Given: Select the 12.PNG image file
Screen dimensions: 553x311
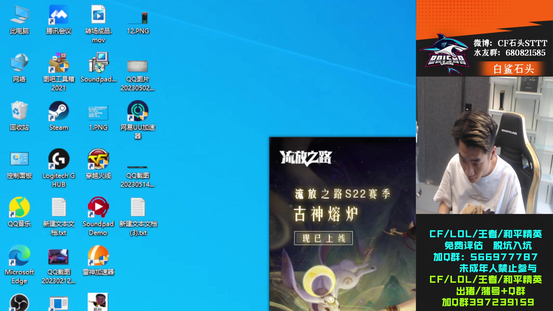Looking at the screenshot, I should (138, 22).
